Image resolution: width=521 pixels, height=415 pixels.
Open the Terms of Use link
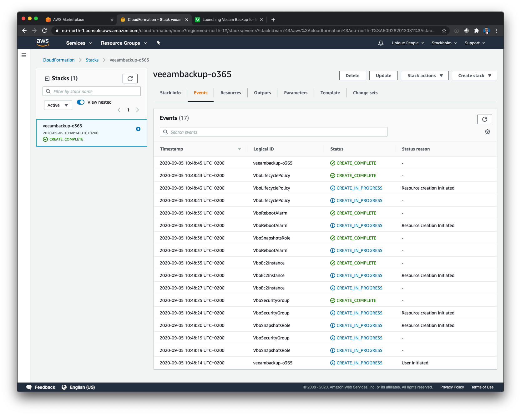[x=482, y=387]
